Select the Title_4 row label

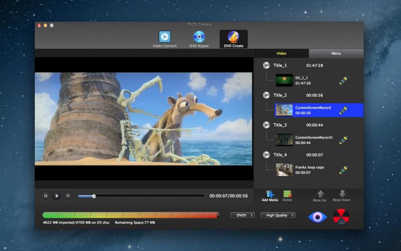280,155
